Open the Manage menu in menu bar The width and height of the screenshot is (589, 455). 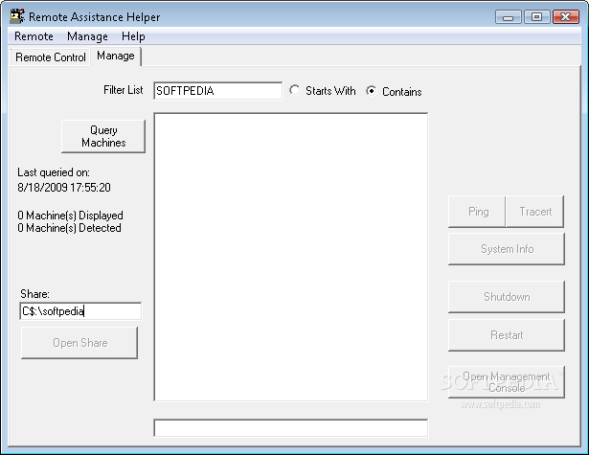[x=87, y=36]
